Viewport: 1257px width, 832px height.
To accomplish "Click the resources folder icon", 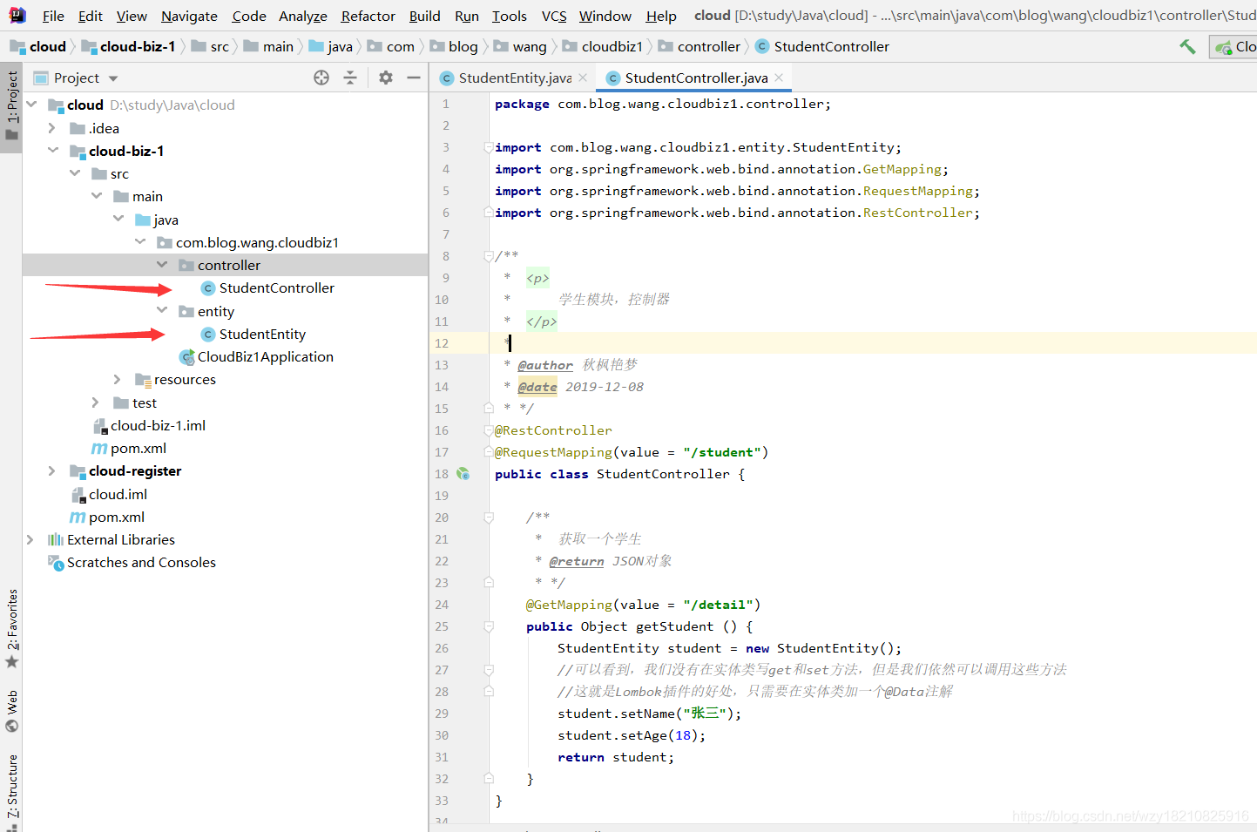I will point(143,380).
